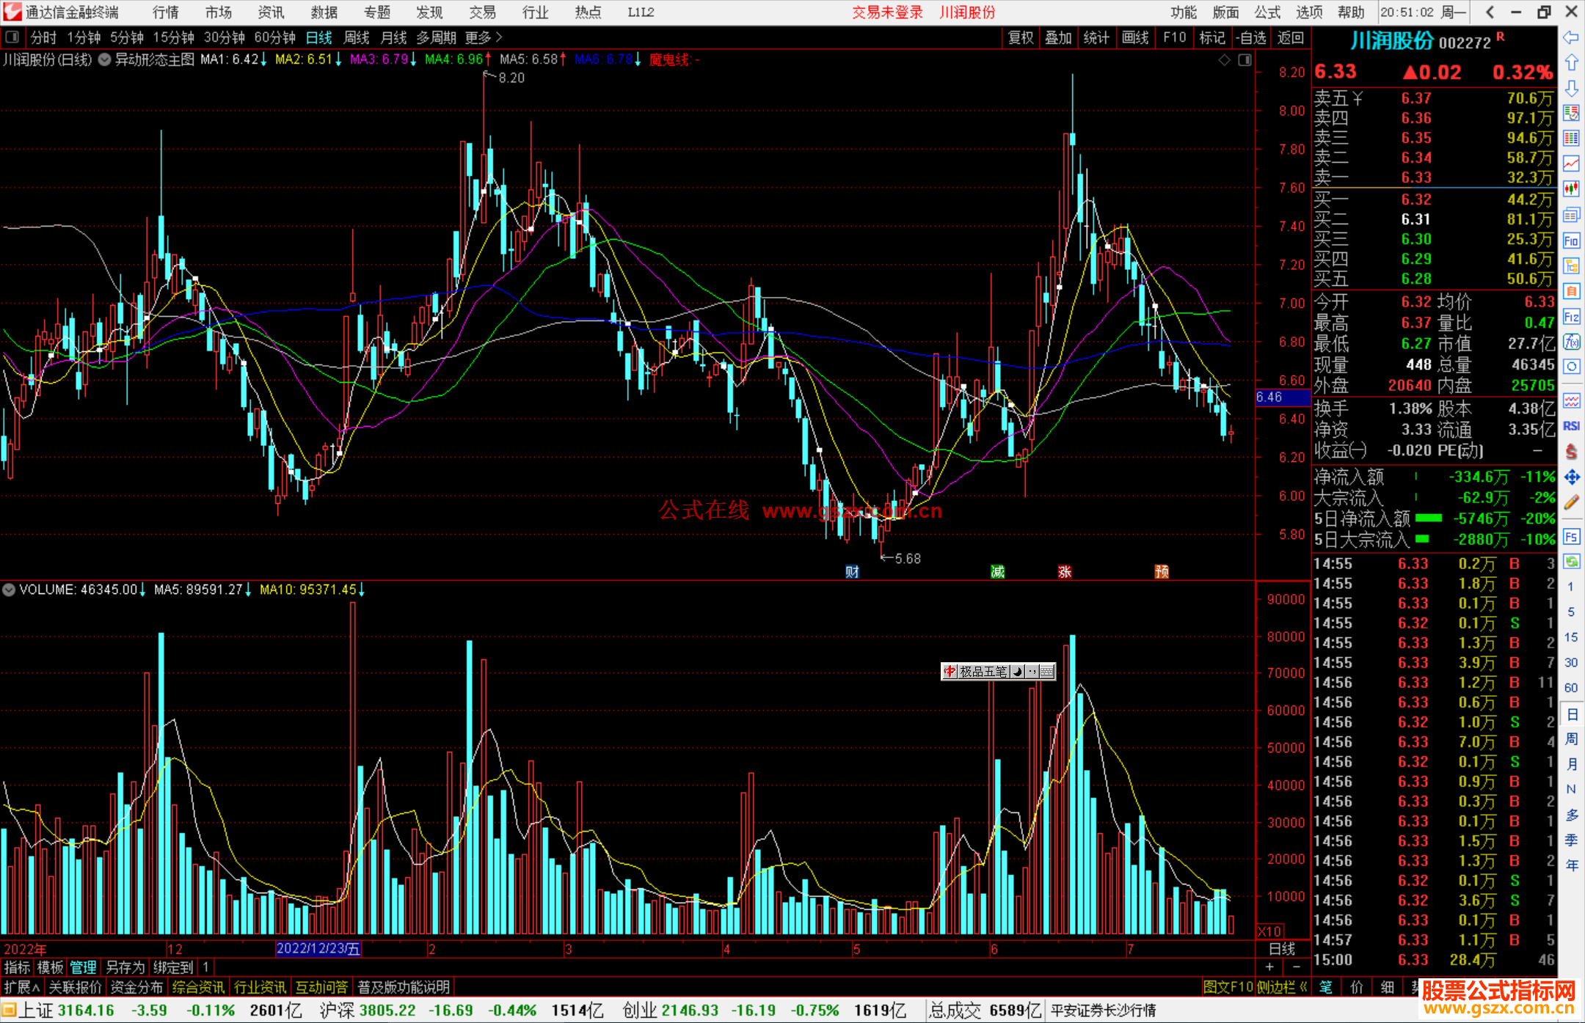Toggle the diamond marker icon above chart
This screenshot has width=1585, height=1023.
click(x=1224, y=60)
